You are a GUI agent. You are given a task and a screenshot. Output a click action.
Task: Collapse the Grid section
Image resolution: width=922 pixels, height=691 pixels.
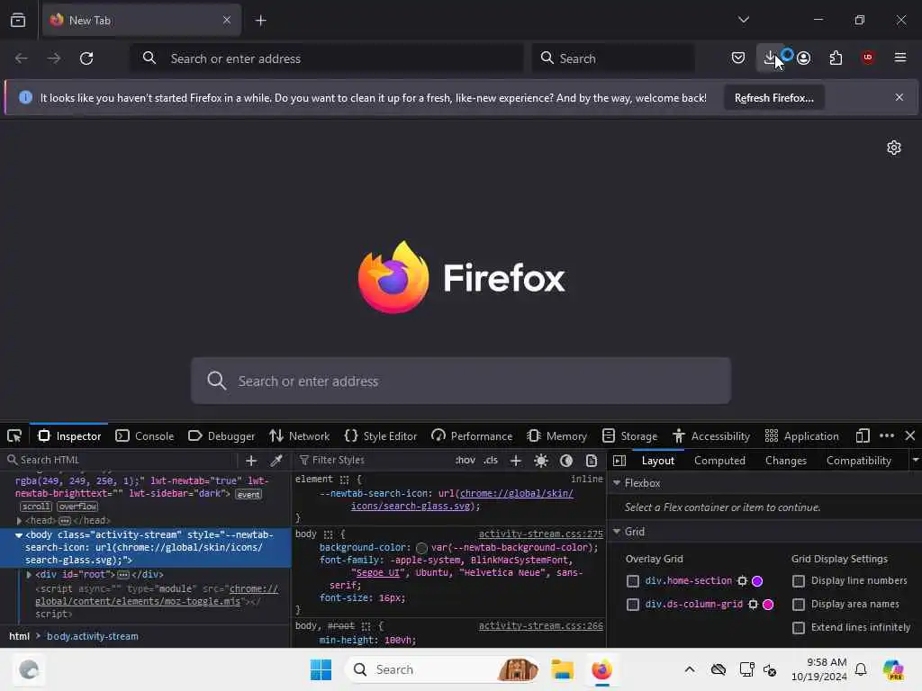pyautogui.click(x=617, y=532)
